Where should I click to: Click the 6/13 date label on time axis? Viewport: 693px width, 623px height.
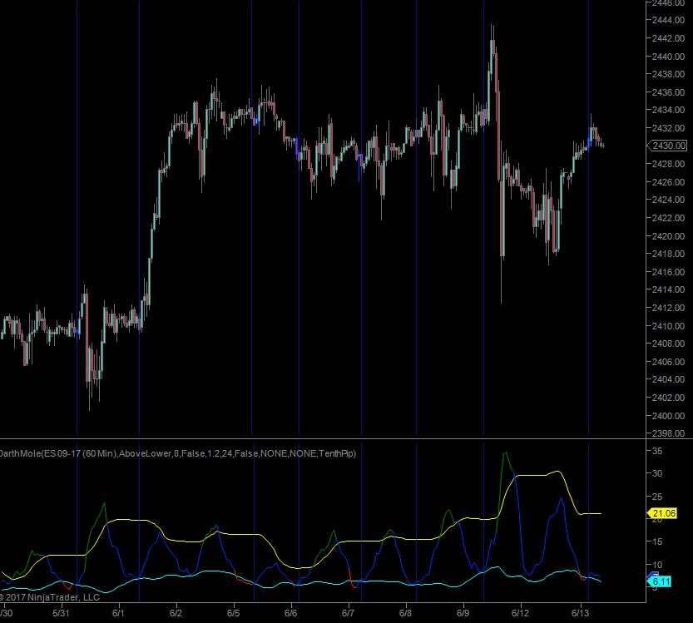(x=579, y=613)
